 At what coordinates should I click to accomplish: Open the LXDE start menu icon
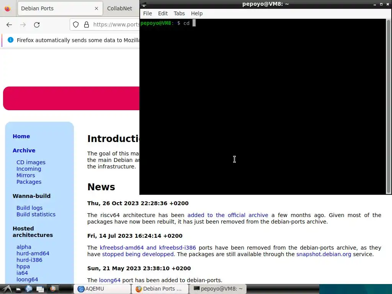7,289
